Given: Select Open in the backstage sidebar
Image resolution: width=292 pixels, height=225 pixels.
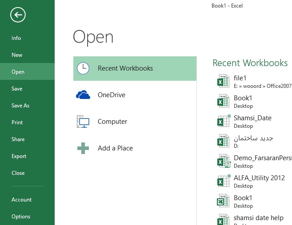Looking at the screenshot, I should tap(27, 72).
